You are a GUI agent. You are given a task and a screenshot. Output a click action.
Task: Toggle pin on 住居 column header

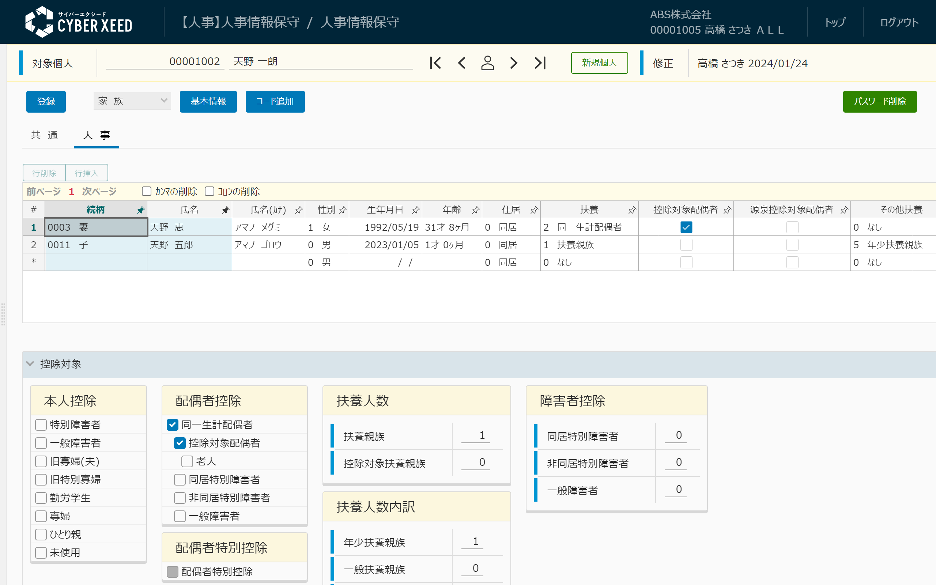pos(534,210)
